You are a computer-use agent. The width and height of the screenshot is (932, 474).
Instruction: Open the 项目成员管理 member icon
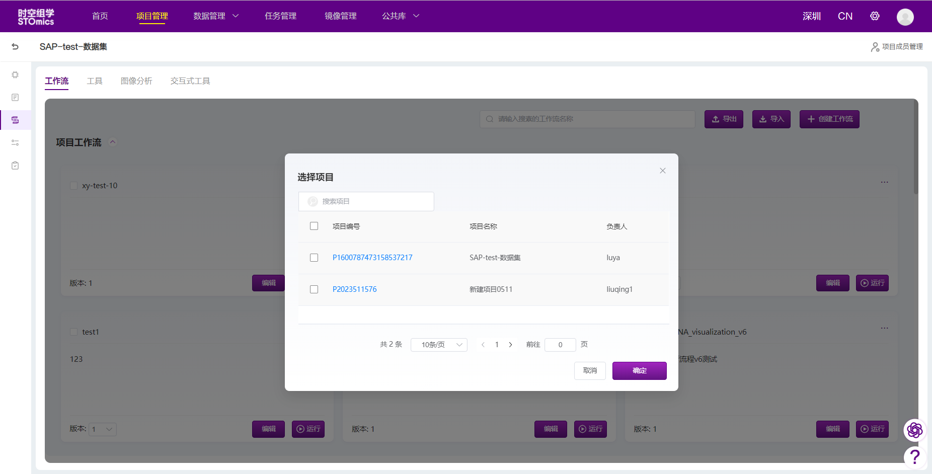875,47
